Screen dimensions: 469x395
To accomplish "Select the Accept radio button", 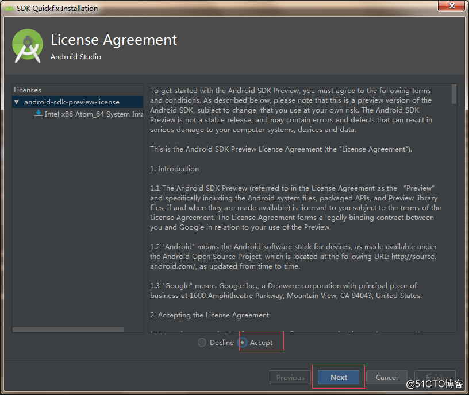I will point(243,342).
